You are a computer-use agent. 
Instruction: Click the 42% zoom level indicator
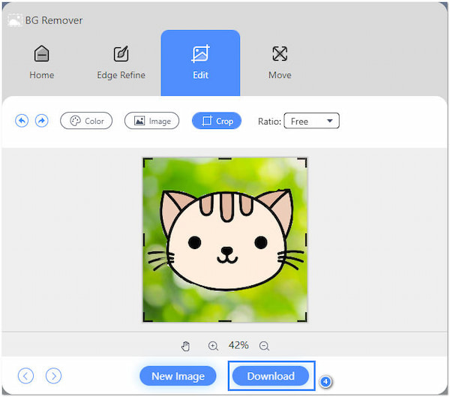tap(238, 345)
